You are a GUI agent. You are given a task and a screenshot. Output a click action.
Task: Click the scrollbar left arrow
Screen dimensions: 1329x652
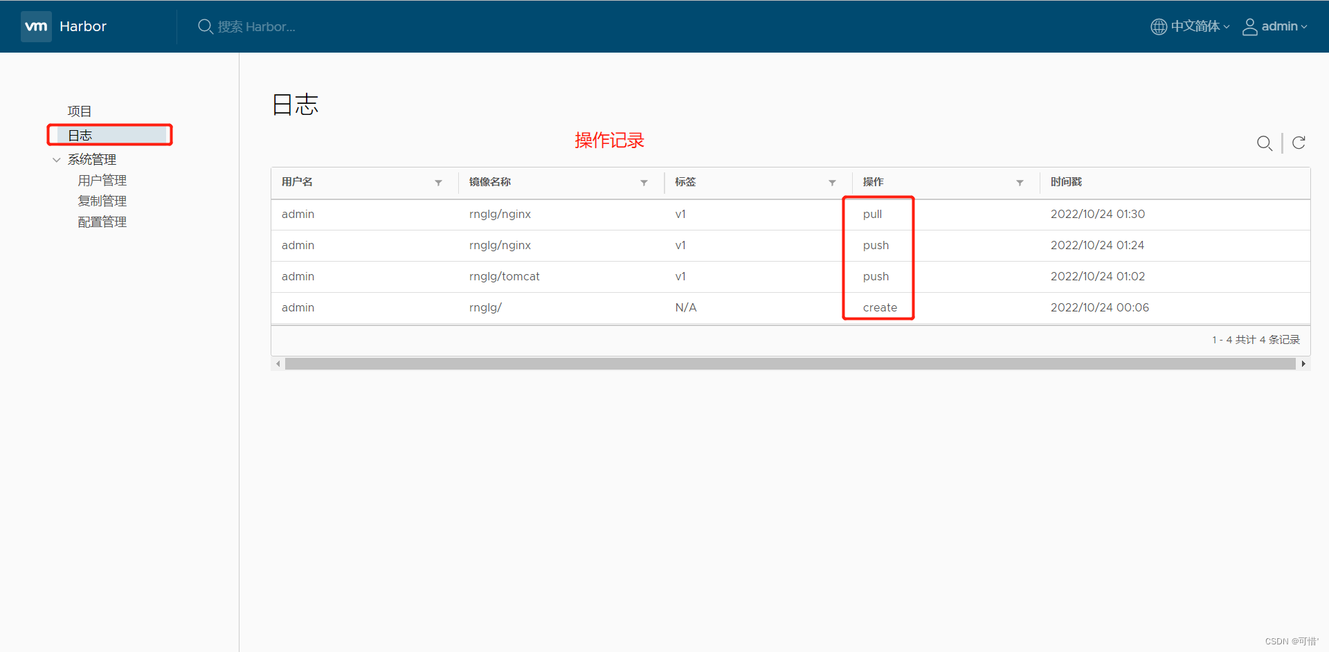tap(278, 363)
